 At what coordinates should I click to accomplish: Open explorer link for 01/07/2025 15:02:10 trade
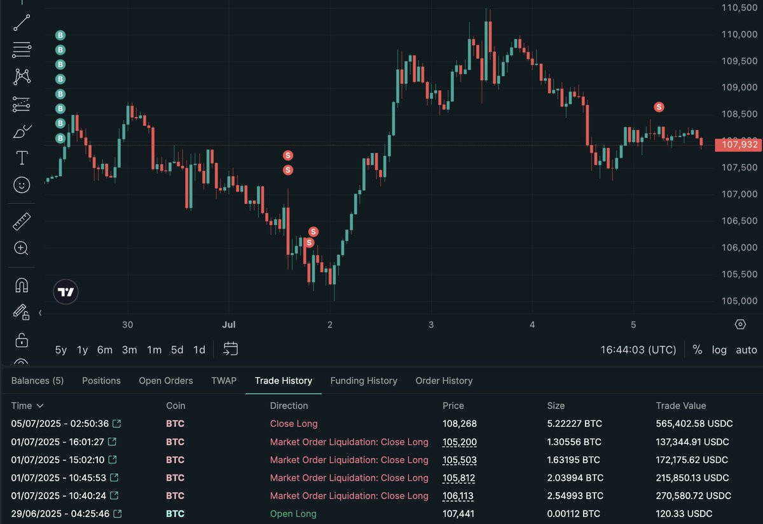[x=112, y=459]
